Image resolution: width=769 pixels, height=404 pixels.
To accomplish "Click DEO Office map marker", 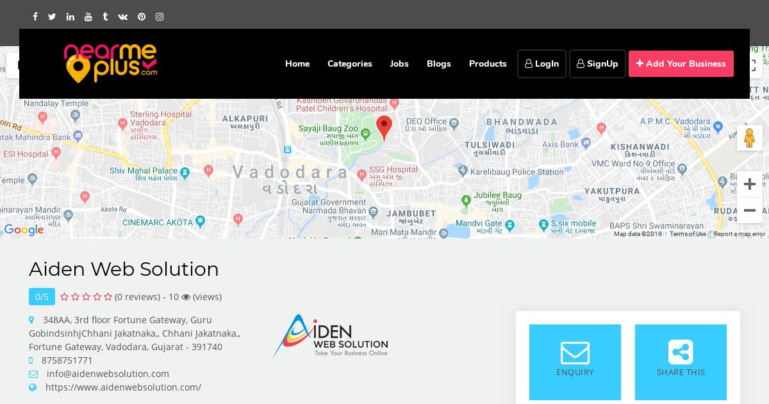I will pyautogui.click(x=454, y=123).
